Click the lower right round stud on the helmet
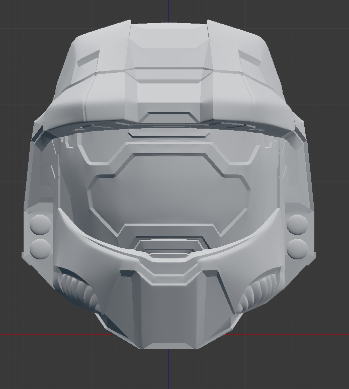349x389 pixels. pyautogui.click(x=297, y=249)
